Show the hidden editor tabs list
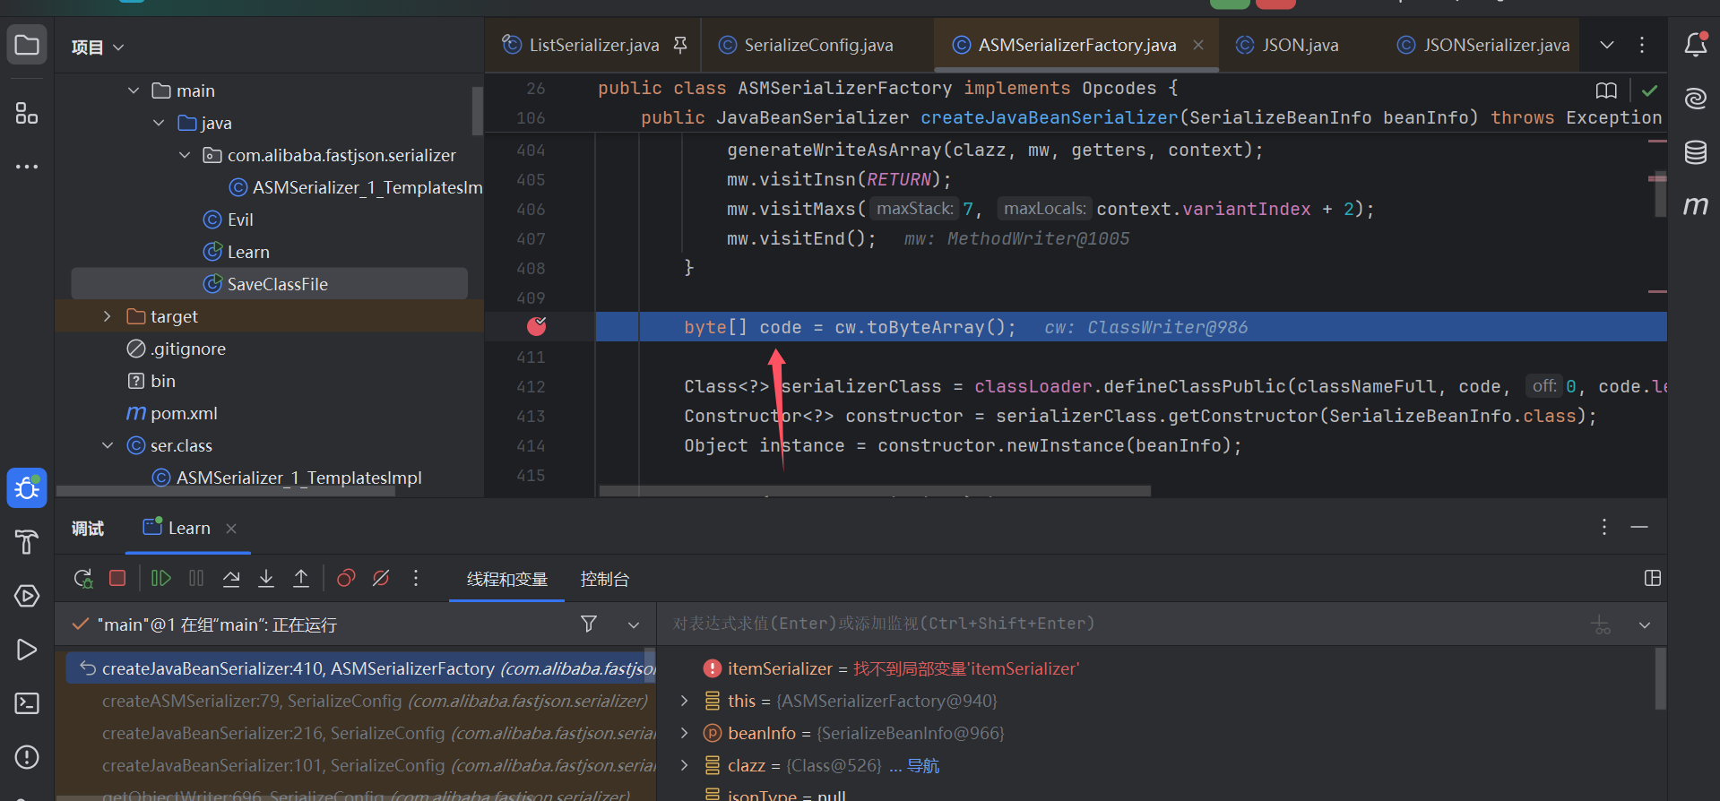Screen dimensions: 1720x801 pyautogui.click(x=1607, y=45)
